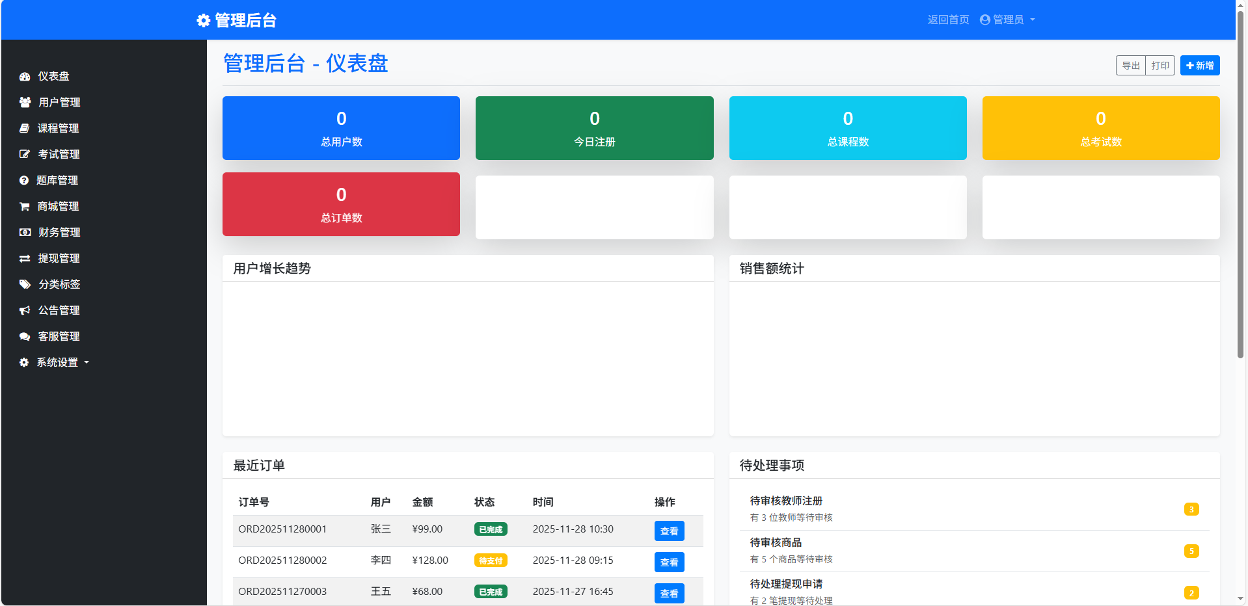Open the 管理员 account dropdown
Viewport: 1248px width, 606px height.
click(x=1007, y=20)
